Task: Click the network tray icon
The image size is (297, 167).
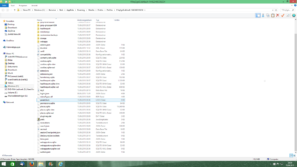Action: point(282,164)
